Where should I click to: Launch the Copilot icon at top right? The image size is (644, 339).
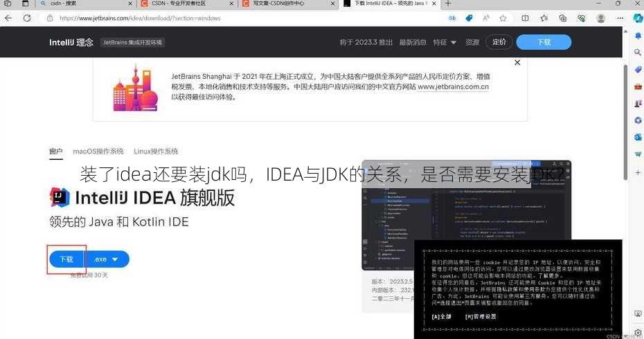click(638, 18)
